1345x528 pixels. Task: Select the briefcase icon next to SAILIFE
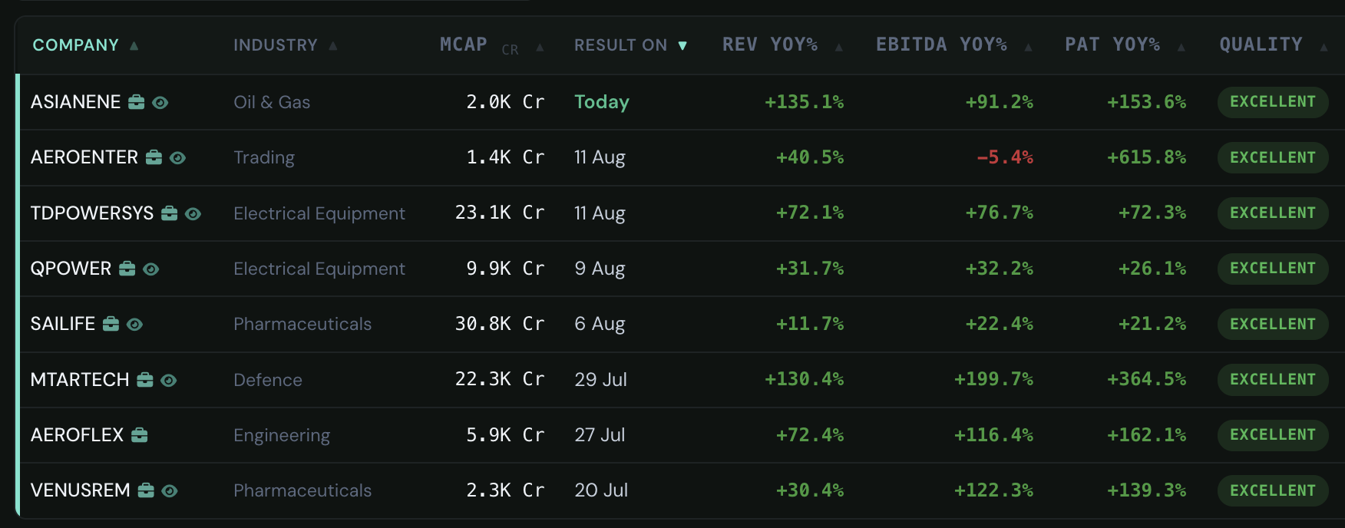click(111, 324)
